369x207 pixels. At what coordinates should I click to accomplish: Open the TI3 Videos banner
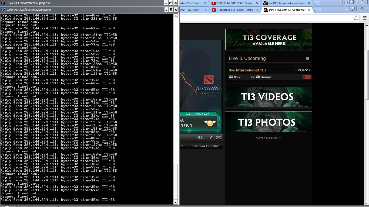(269, 97)
